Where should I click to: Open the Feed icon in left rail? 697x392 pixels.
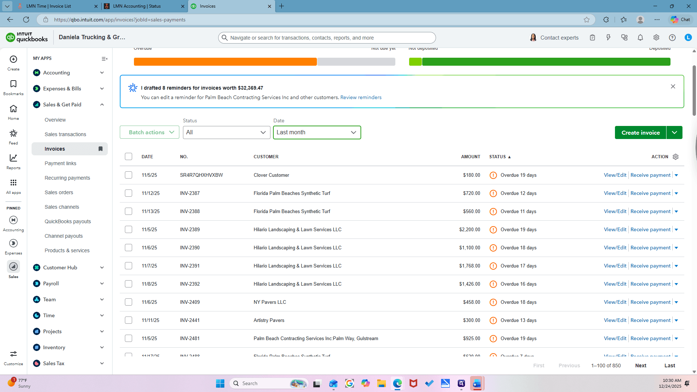pos(13,137)
